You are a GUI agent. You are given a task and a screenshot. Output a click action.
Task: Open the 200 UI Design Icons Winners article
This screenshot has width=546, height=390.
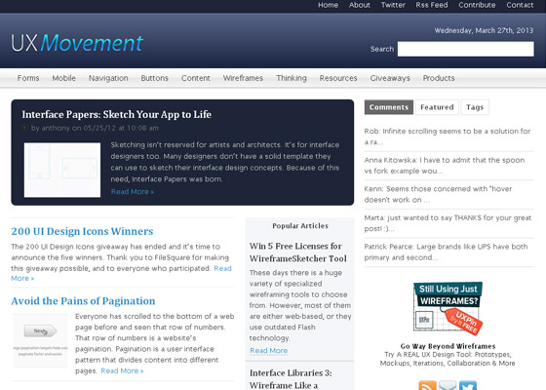82,231
